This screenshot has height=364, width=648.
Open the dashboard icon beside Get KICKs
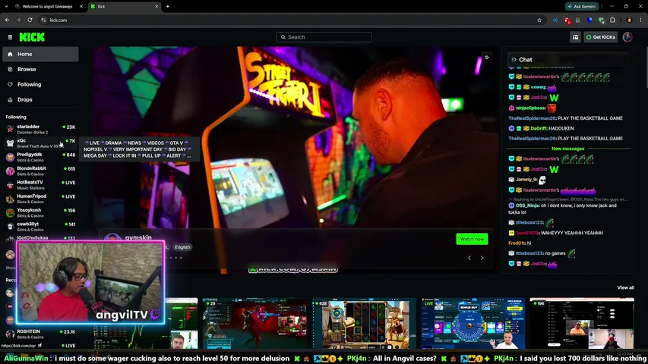(575, 37)
